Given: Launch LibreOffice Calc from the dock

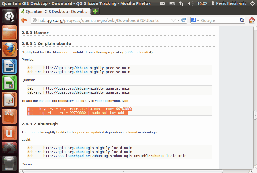Looking at the screenshot, I should pos(9,83).
